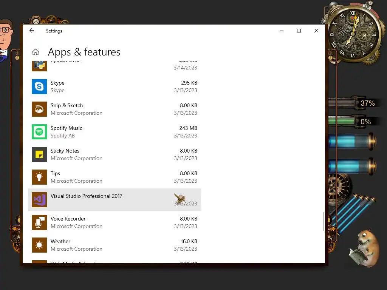The height and width of the screenshot is (290, 387).
Task: Close the Settings window
Action: point(316,31)
